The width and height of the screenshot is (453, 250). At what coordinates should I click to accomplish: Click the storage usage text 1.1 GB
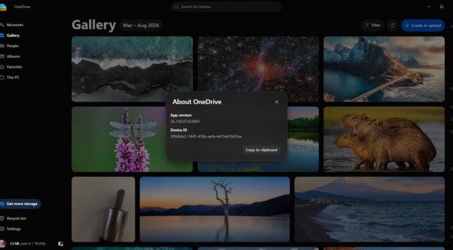[x=28, y=244]
